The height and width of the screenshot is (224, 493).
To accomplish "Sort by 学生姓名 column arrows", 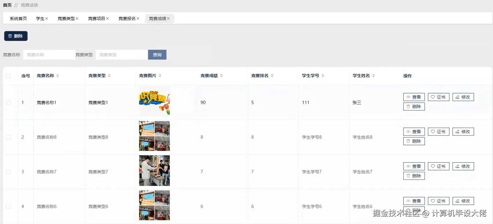I will point(374,76).
